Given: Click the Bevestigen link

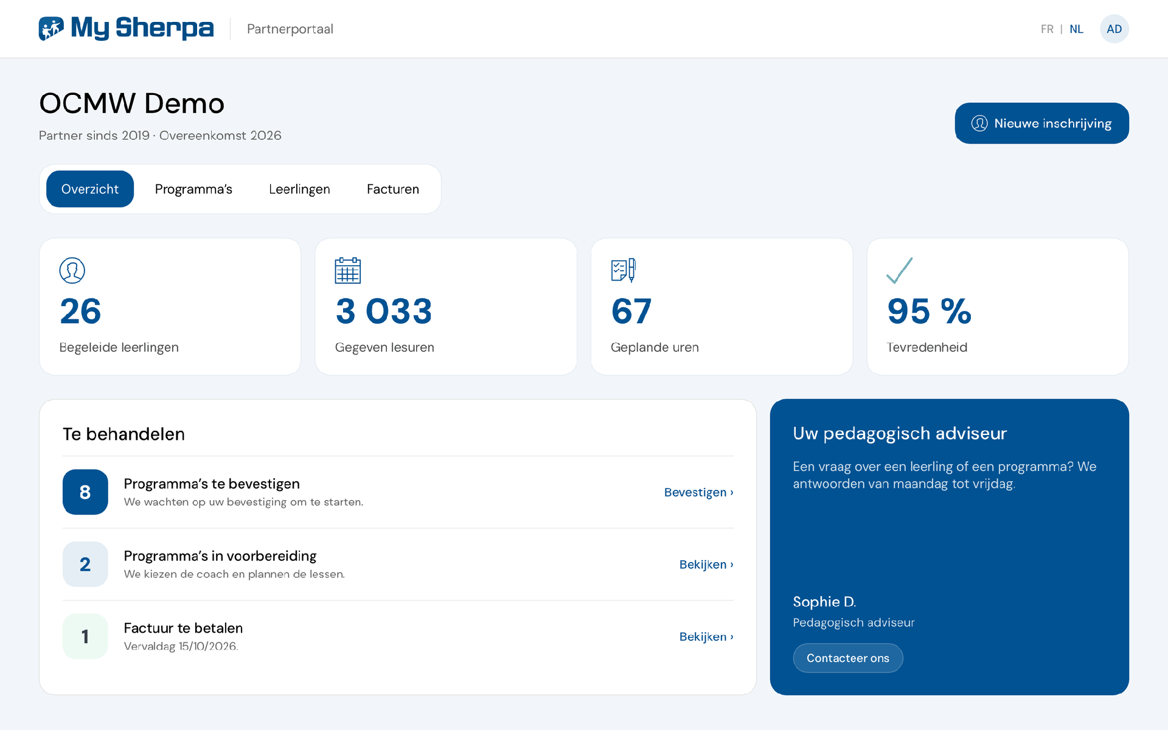Looking at the screenshot, I should click(x=698, y=492).
